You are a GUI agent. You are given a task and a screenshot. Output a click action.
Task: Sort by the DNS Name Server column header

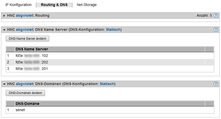32,49
